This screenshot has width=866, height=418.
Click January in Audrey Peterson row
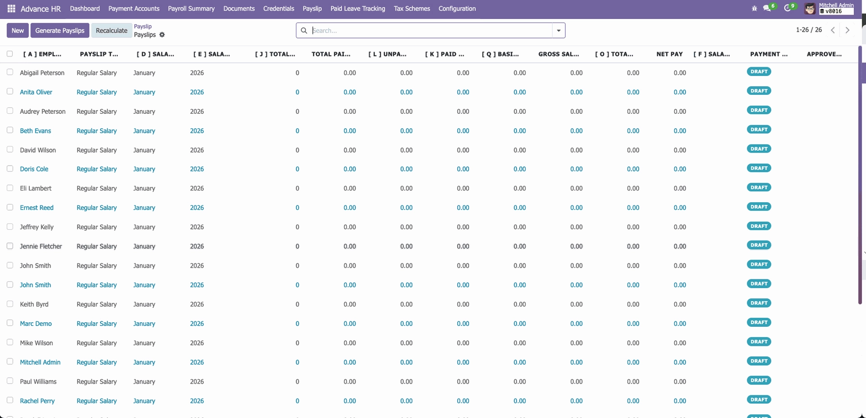point(144,111)
